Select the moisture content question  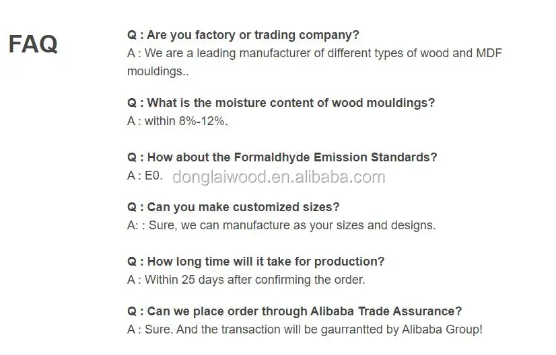(281, 103)
